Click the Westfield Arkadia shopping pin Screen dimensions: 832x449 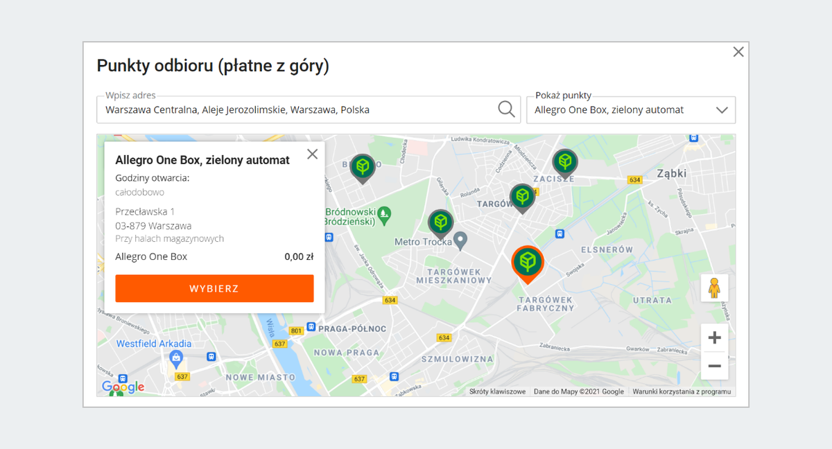click(176, 358)
